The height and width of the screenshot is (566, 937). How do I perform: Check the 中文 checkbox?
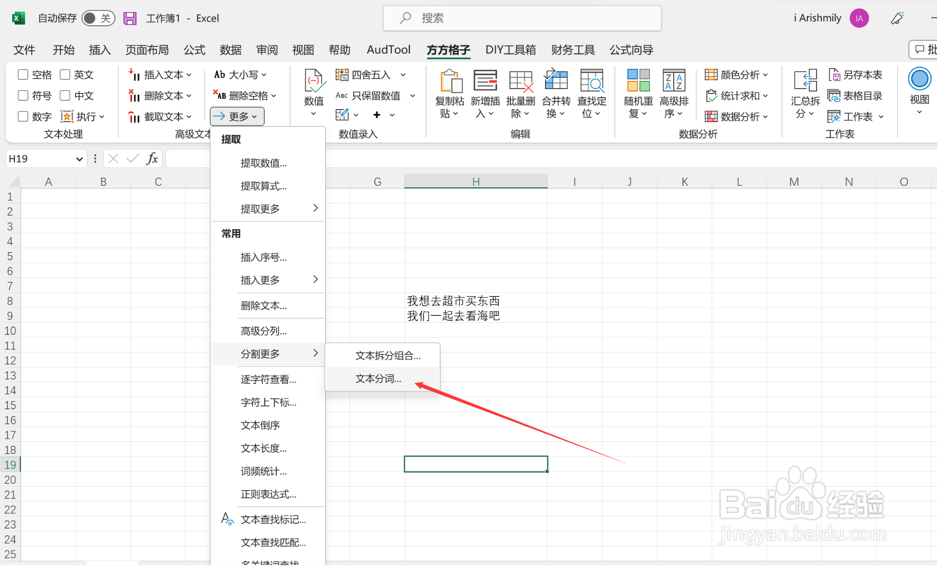point(65,95)
